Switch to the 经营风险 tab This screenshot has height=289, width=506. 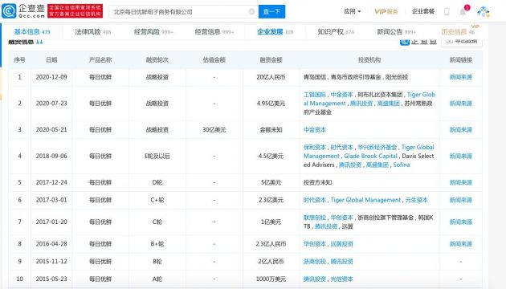pyautogui.click(x=153, y=31)
